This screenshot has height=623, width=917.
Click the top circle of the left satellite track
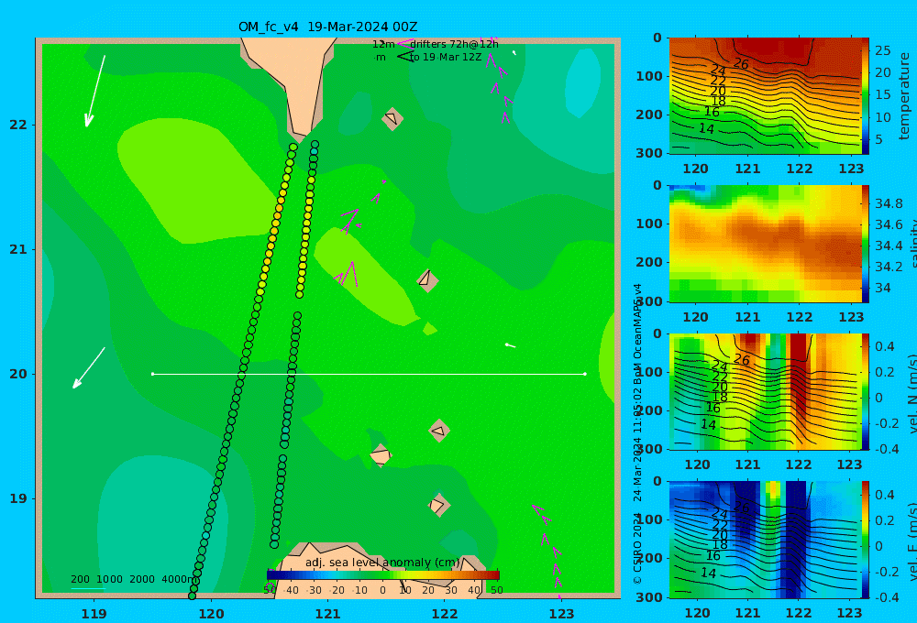[x=293, y=148]
